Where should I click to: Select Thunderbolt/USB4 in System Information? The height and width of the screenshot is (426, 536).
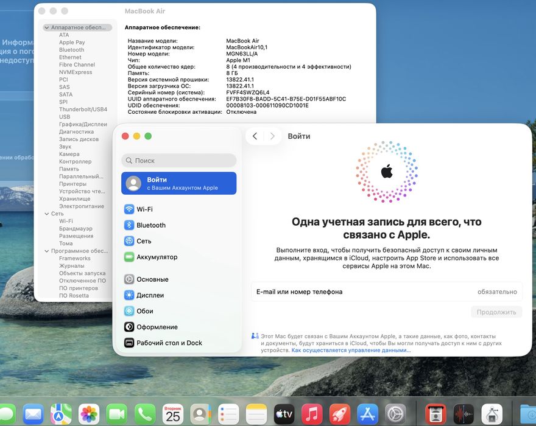point(83,110)
